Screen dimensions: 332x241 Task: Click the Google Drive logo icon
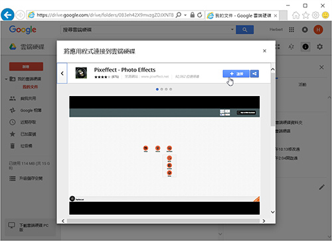point(13,46)
